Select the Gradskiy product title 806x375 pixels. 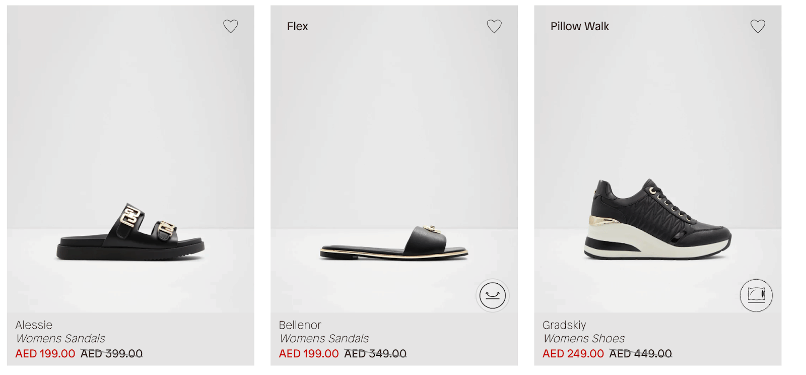pyautogui.click(x=564, y=325)
